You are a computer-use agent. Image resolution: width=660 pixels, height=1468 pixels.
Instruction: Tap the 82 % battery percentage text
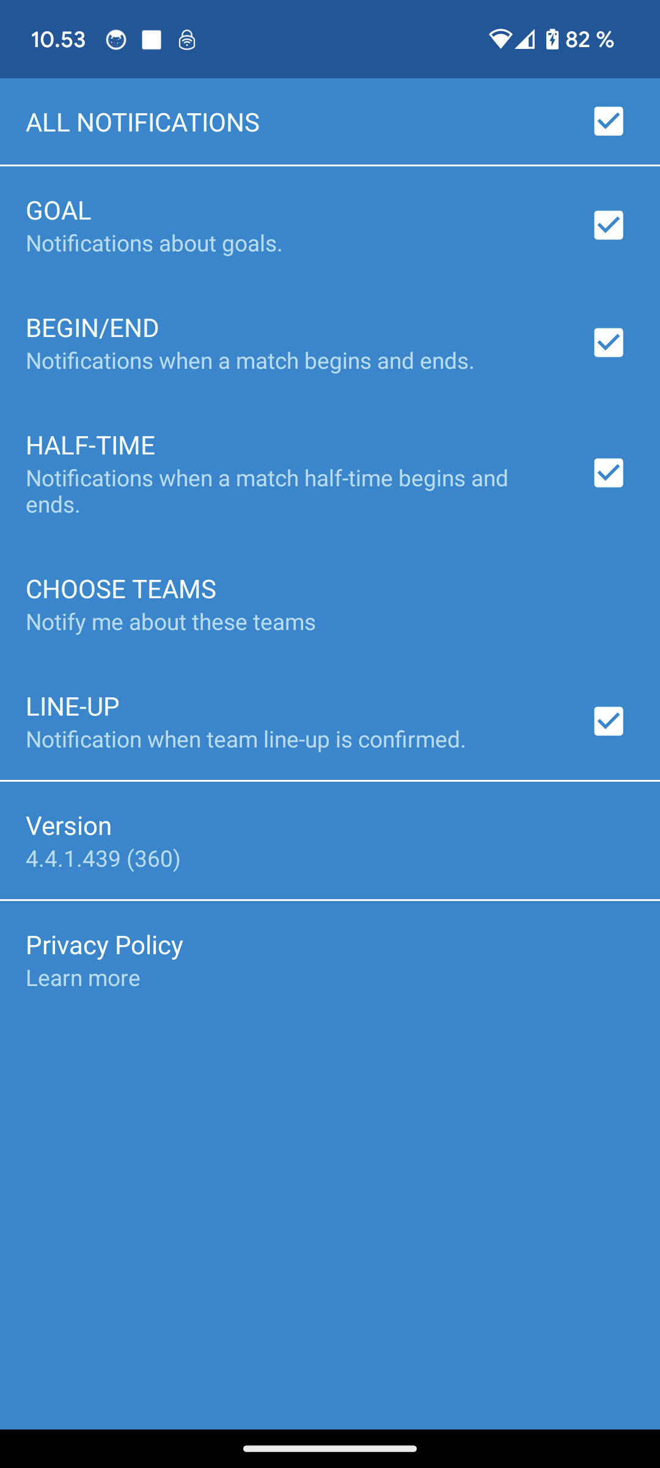click(x=590, y=40)
